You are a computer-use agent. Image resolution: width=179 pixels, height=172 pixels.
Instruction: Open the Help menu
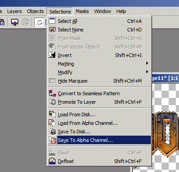coord(121,11)
